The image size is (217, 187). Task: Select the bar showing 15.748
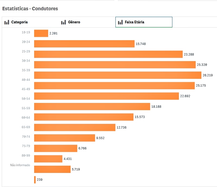tap(84, 44)
